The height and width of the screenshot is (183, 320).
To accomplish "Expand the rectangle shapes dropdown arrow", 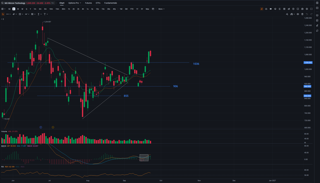I will coord(22,14).
